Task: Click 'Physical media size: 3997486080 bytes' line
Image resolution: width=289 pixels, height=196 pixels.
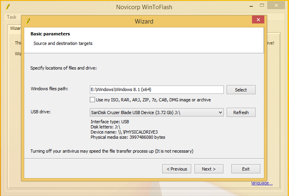Action: click(128, 137)
